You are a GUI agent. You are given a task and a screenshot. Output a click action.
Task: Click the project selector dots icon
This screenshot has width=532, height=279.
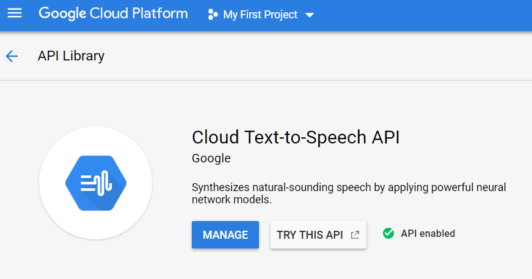pos(213,15)
